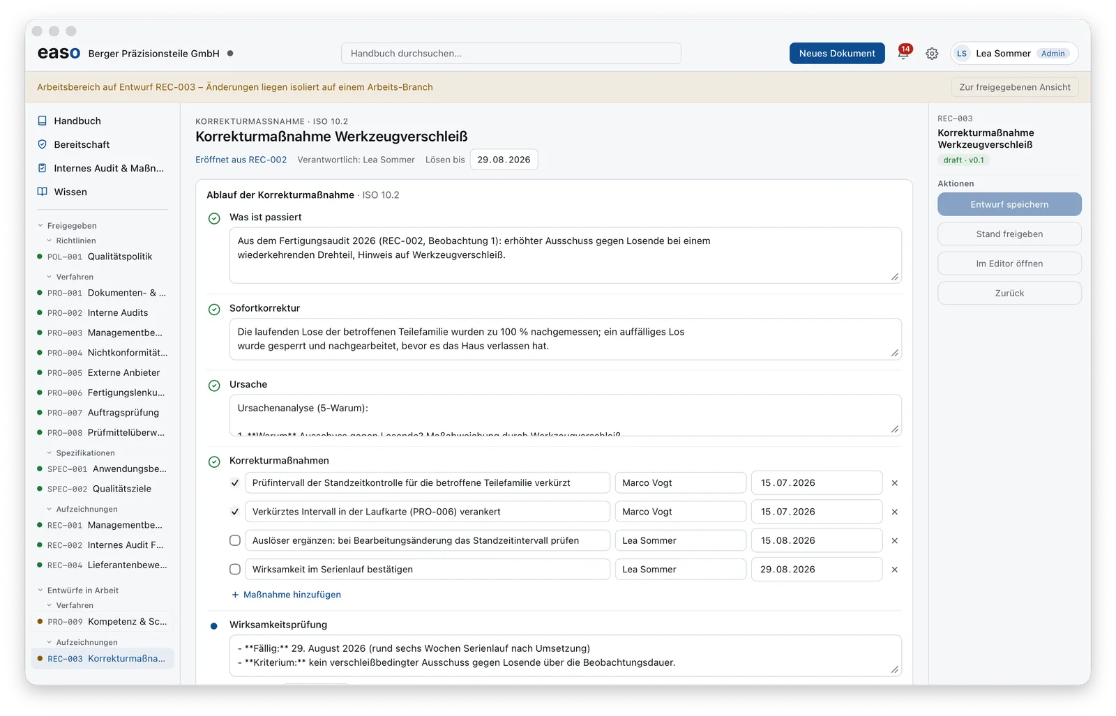Click the LS user avatar
The image size is (1116, 716).
(962, 54)
